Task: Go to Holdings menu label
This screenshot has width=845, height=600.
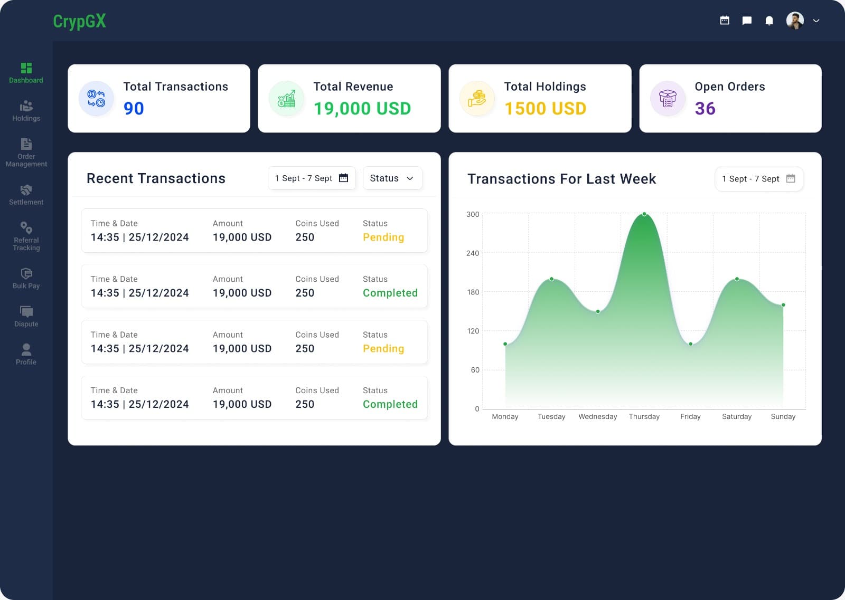Action: pyautogui.click(x=26, y=118)
